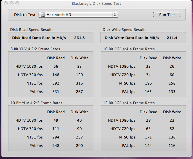Select the write data rate value 211.4
The image size is (193, 159).
coord(172,38)
